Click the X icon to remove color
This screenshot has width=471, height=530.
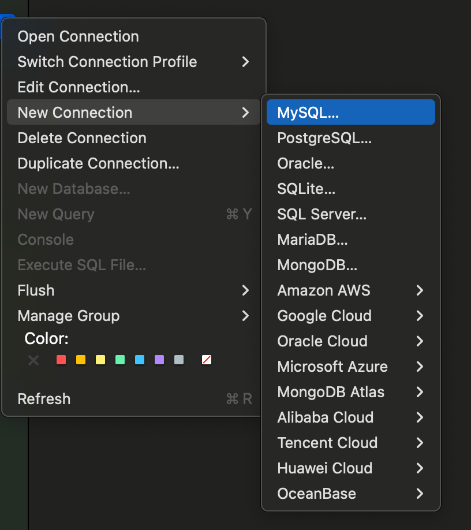coord(33,360)
